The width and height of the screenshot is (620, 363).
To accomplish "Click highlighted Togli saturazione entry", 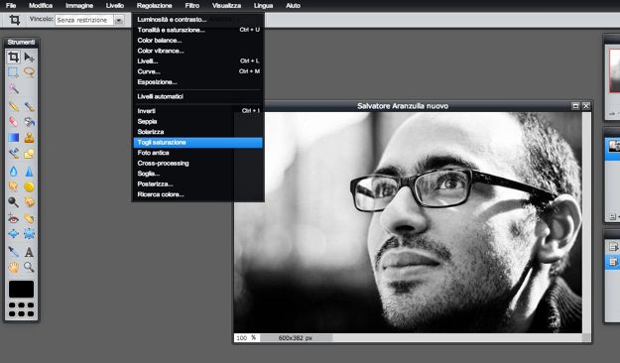I will pos(197,143).
